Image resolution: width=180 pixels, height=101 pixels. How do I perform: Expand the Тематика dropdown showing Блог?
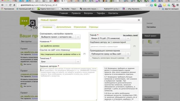click(x=60, y=62)
